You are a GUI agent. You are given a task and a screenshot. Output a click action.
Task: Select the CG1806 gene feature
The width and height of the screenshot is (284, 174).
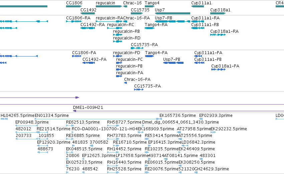point(74,6)
